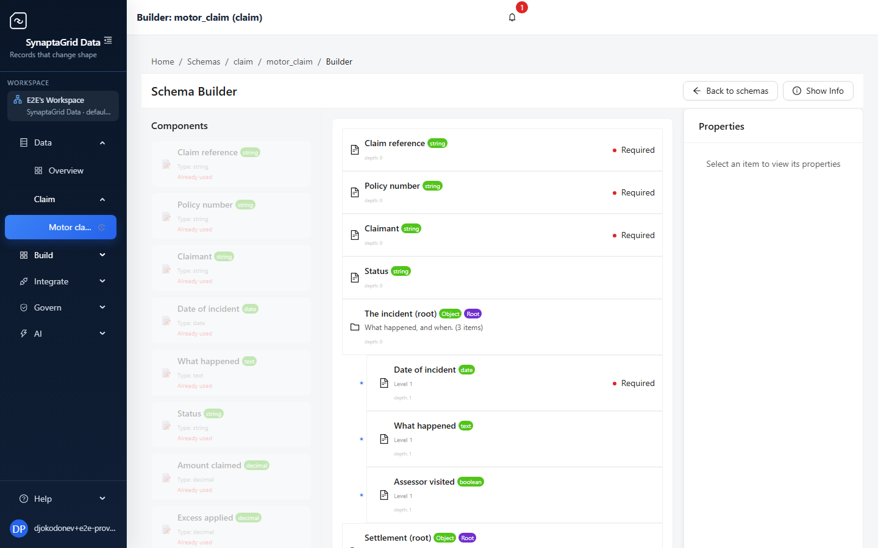The width and height of the screenshot is (878, 548).
Task: Expand the AI menu chevron
Action: pyautogui.click(x=102, y=334)
